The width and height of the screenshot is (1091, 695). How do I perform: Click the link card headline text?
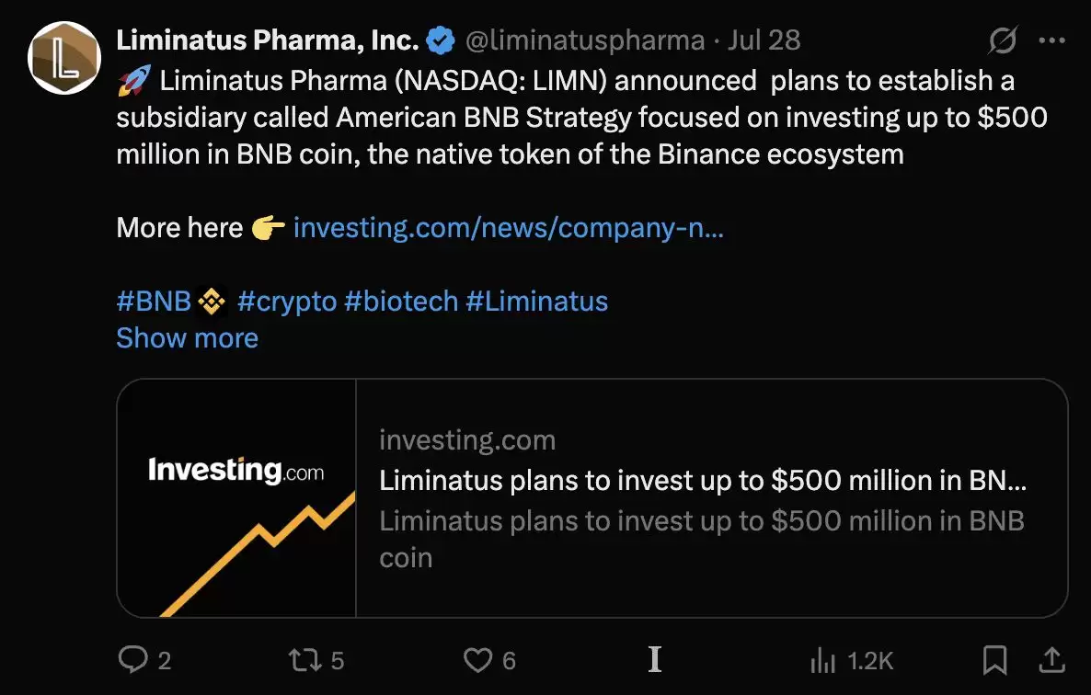(703, 480)
